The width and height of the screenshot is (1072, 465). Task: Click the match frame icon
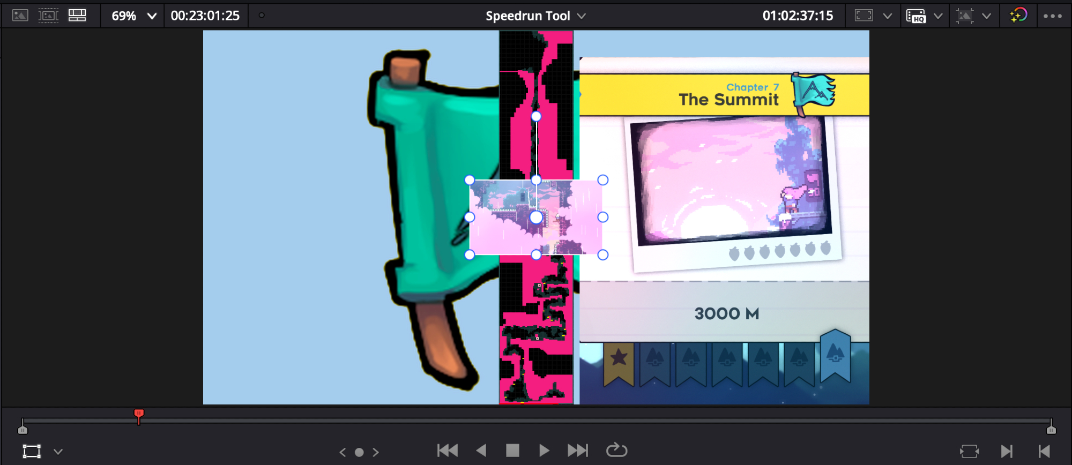pyautogui.click(x=969, y=452)
